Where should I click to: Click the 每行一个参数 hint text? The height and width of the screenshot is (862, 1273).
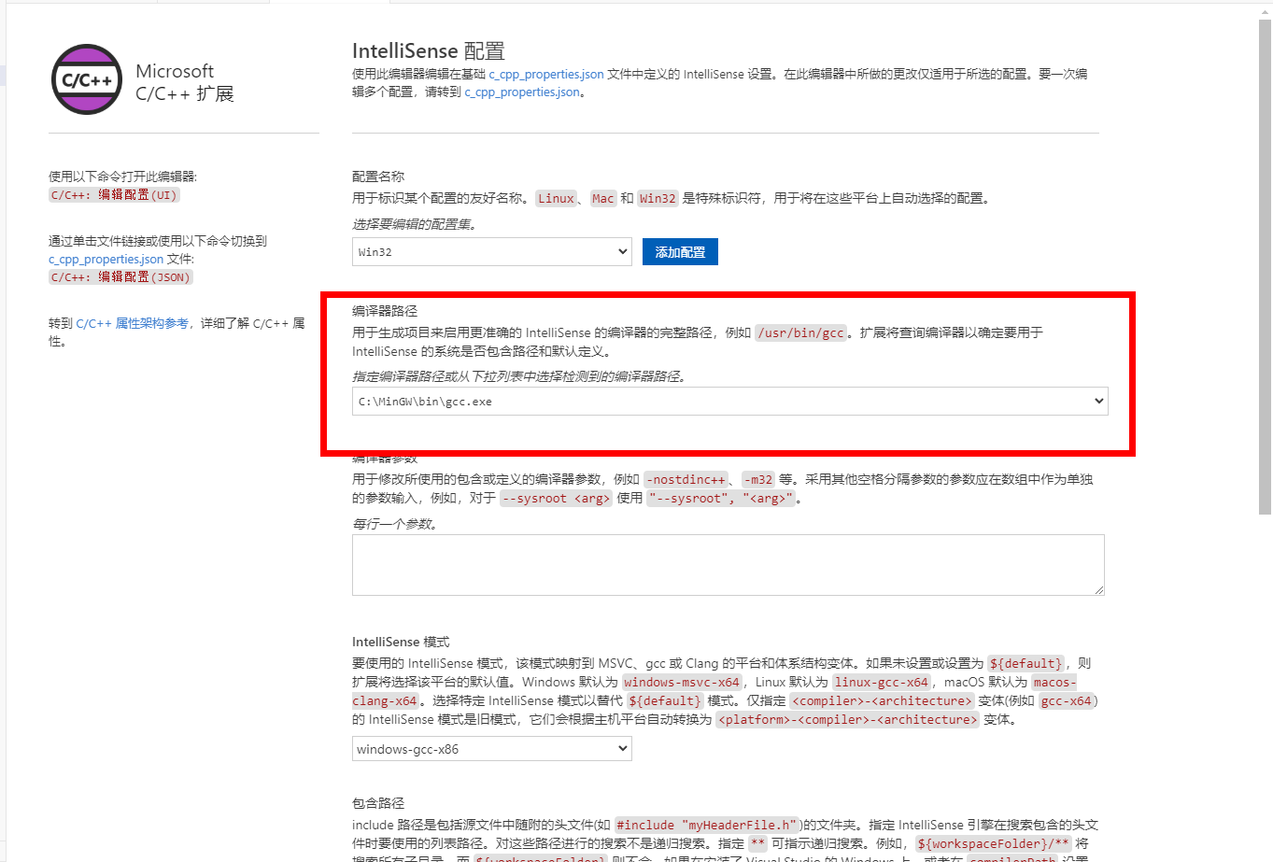[x=395, y=524]
